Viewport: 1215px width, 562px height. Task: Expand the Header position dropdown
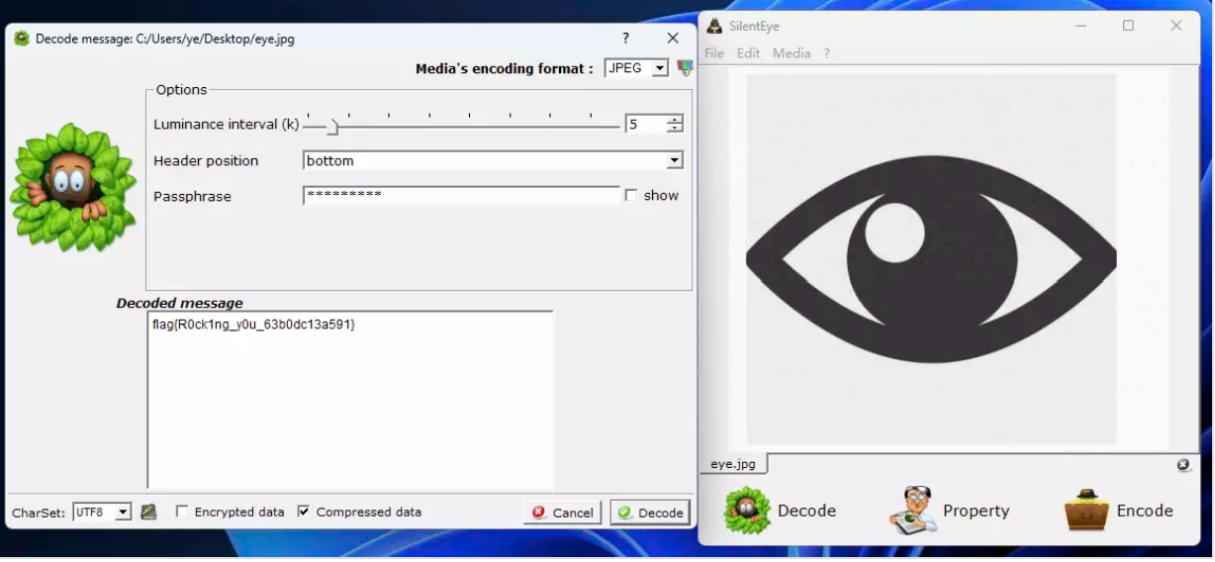coord(674,160)
